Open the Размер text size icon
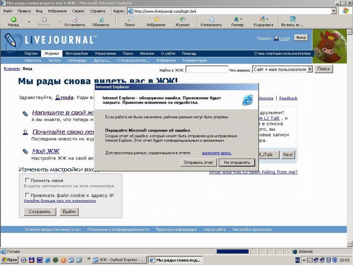The width and height of the screenshot is (353, 265). [237, 19]
